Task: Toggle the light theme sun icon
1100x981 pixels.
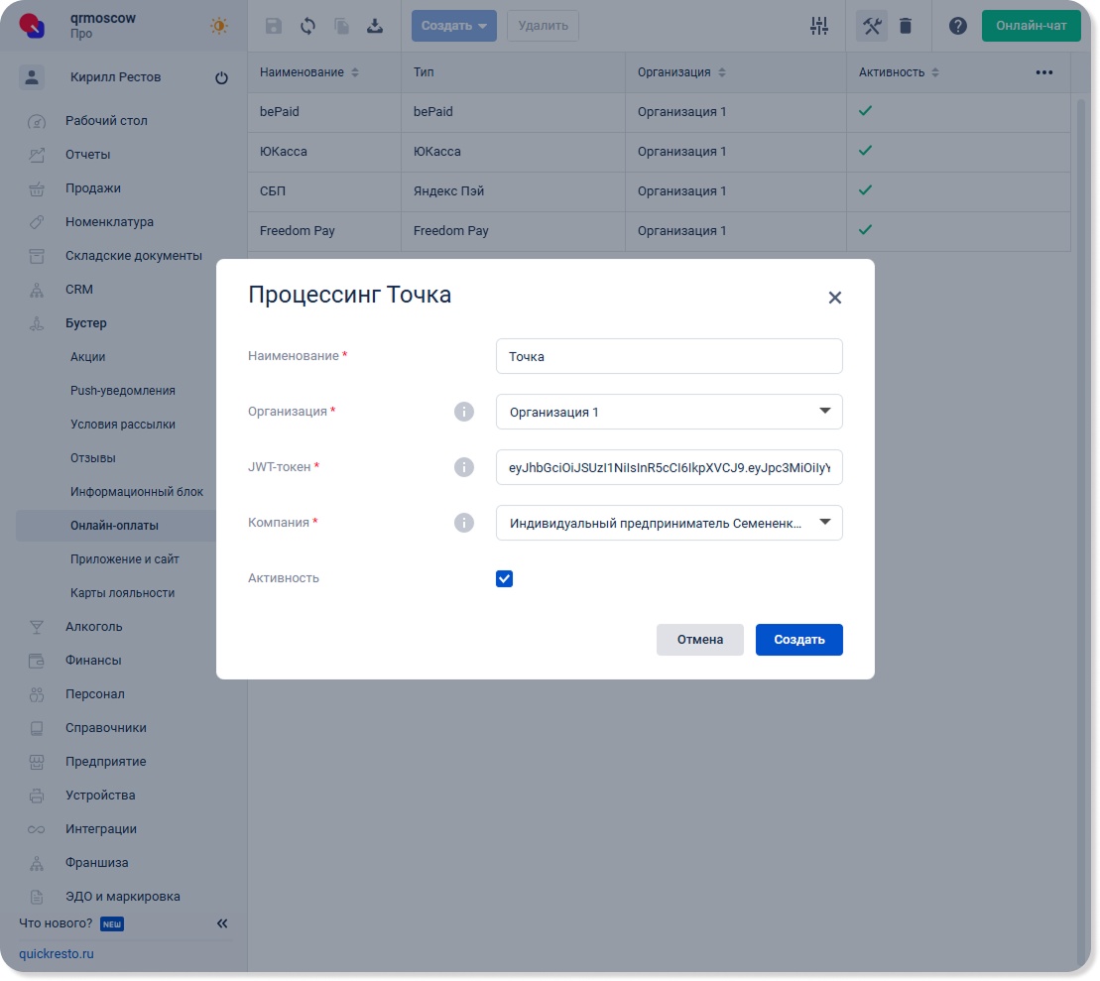Action: [218, 26]
